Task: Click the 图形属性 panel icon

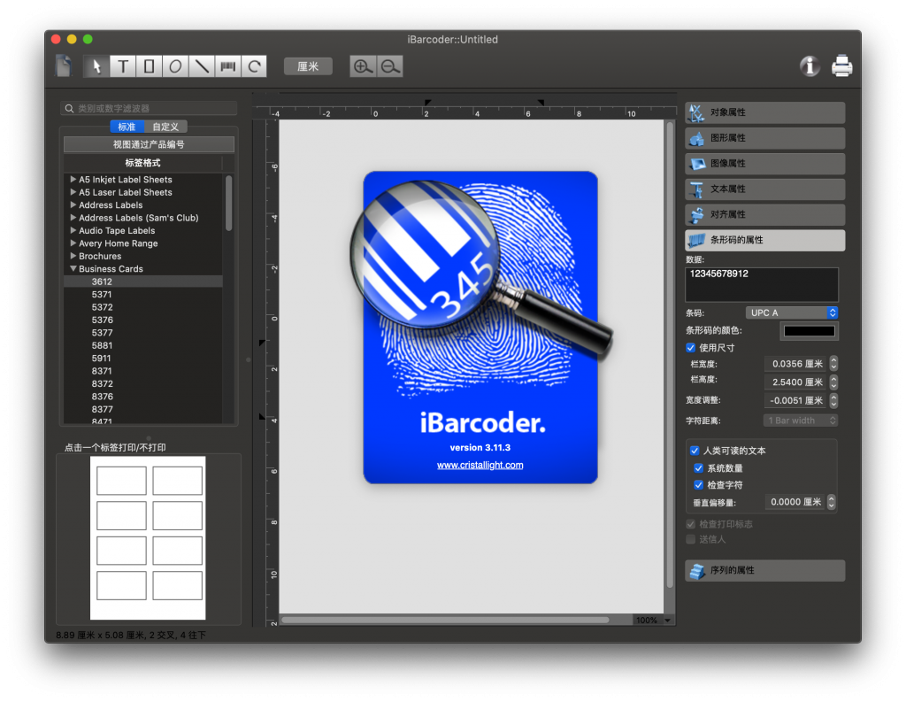Action: [x=696, y=138]
